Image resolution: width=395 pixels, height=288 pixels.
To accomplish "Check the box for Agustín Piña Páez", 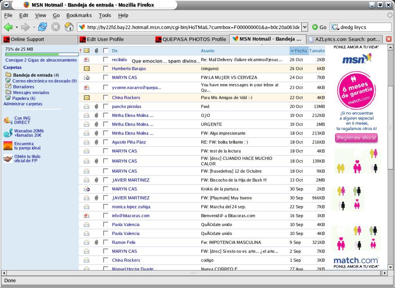I will (x=106, y=142).
